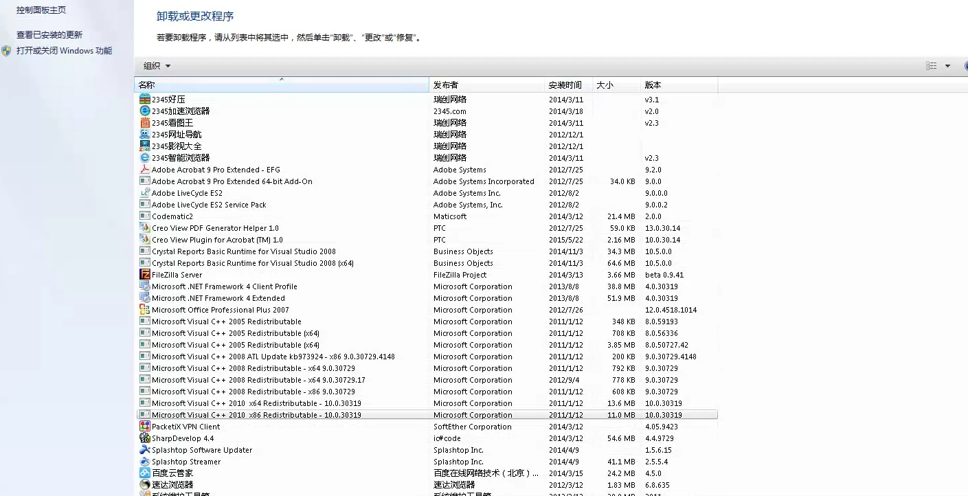
Task: Click the PacketiX VPN Client icon
Action: (x=145, y=427)
